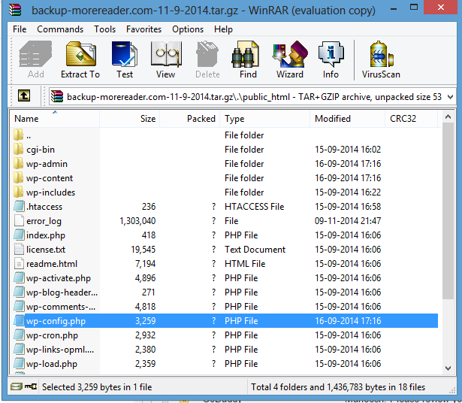Click the wp-activate.php file icon

point(19,277)
